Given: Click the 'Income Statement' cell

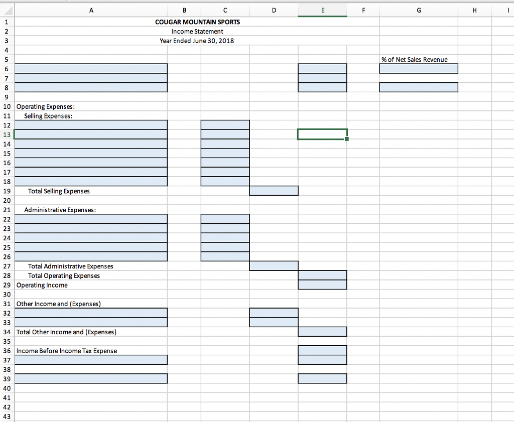Looking at the screenshot, I should click(x=197, y=32).
